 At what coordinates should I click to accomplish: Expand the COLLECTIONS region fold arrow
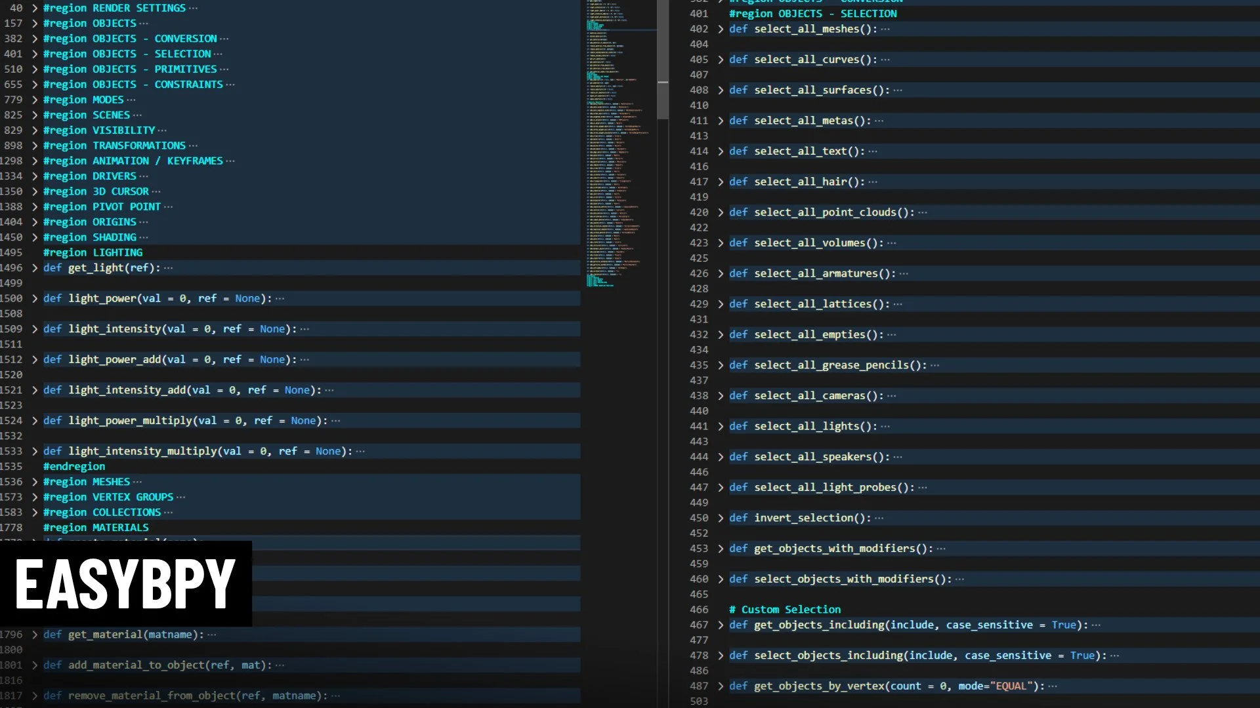tap(35, 512)
